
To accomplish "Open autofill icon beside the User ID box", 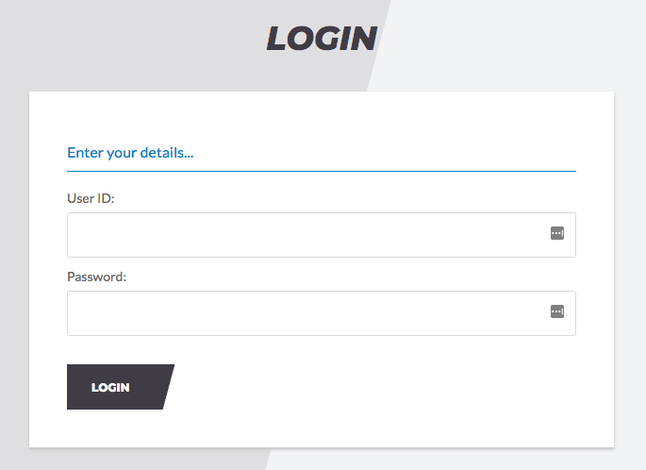I will 557,233.
